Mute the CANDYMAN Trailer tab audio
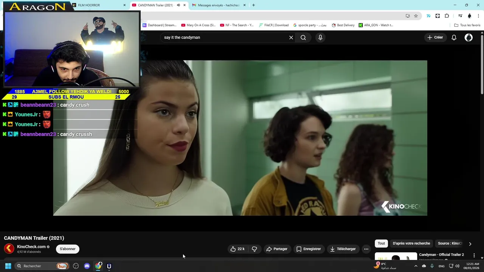 point(178,5)
